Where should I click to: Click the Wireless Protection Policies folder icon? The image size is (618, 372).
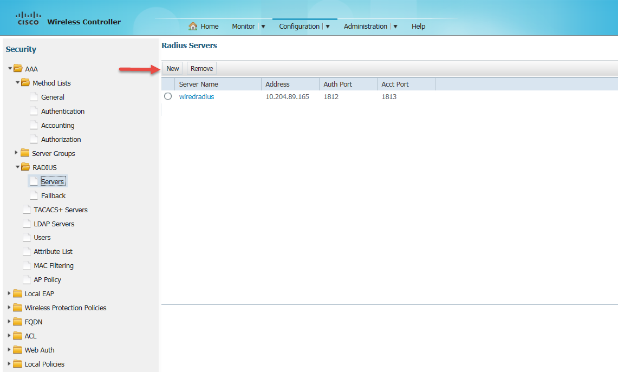coord(17,308)
